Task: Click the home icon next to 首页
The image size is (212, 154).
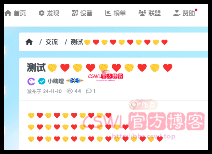Action: (x=8, y=13)
